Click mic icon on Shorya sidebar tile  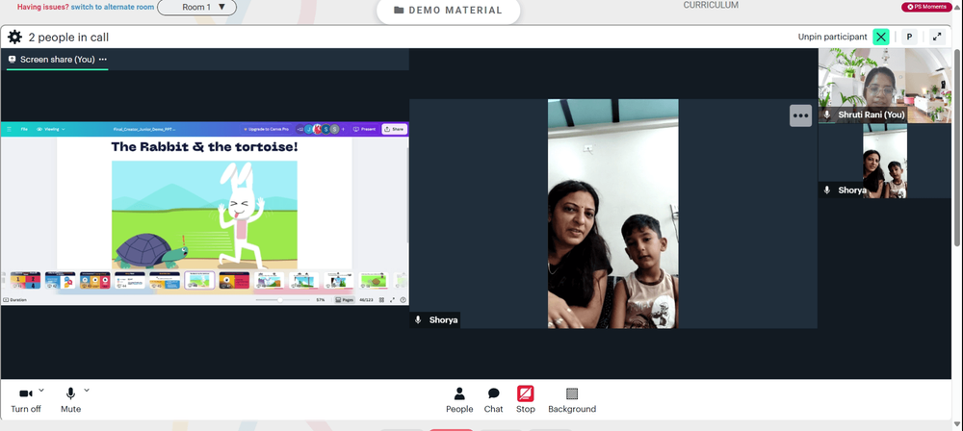827,190
